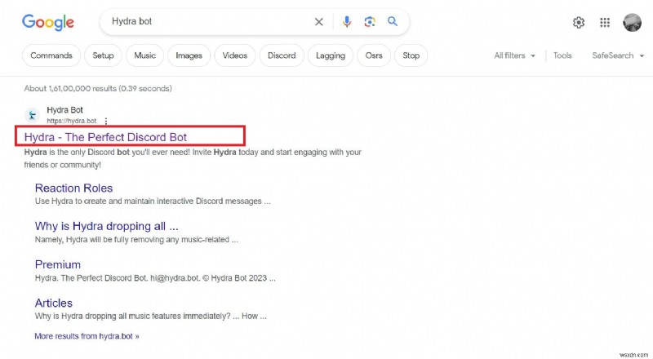Viewport: 653px width, 359px height.
Task: Select the Stop filter chip
Action: click(411, 55)
